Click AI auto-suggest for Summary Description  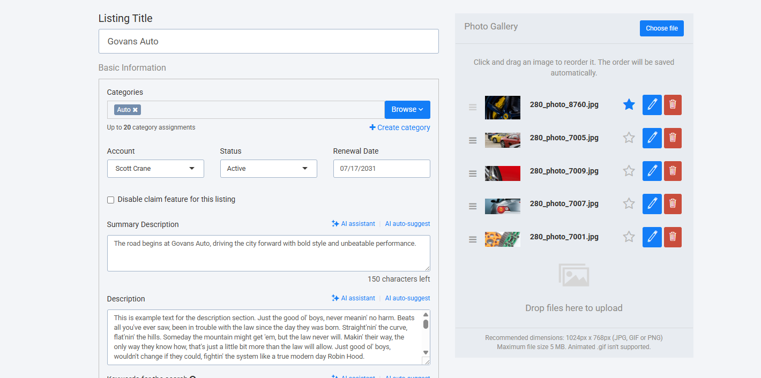pyautogui.click(x=407, y=224)
